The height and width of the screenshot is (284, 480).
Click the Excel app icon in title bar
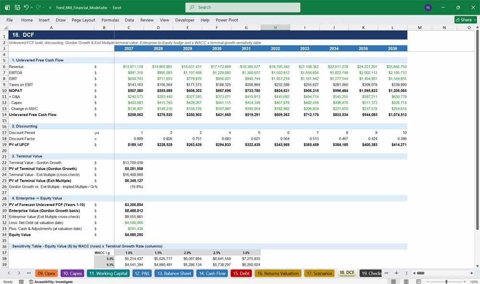[x=7, y=7]
